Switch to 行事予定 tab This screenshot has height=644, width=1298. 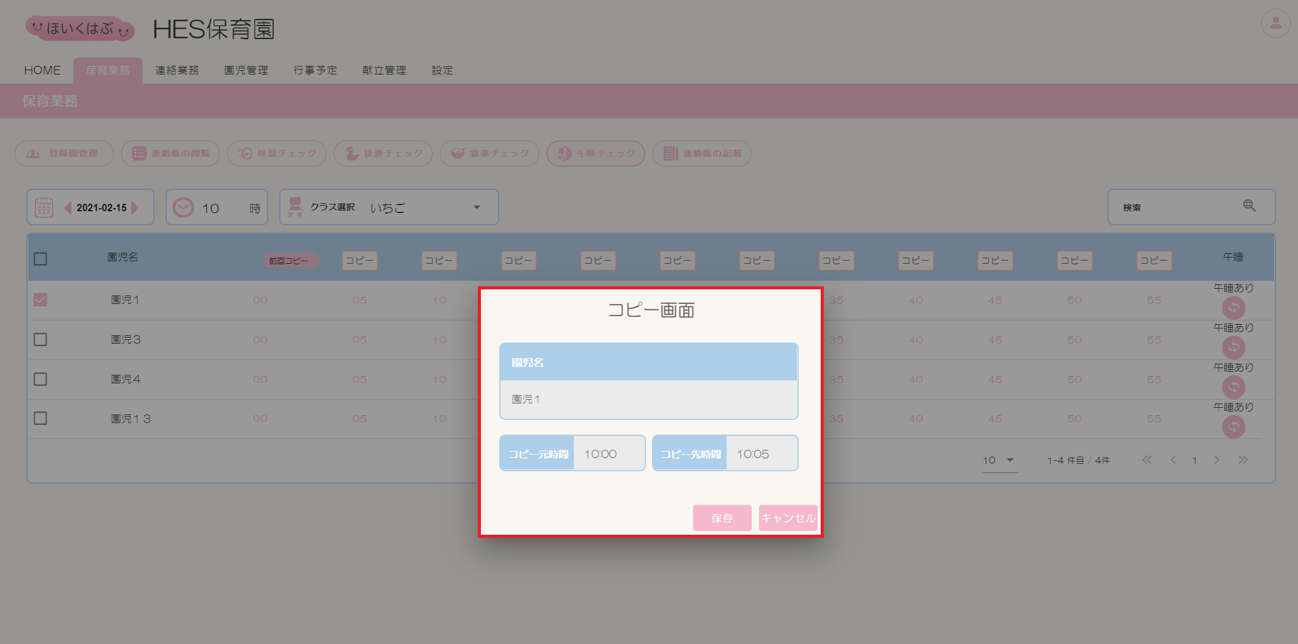(x=315, y=70)
